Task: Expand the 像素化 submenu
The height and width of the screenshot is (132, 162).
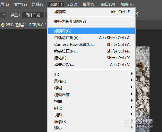Action: click(x=91, y=122)
